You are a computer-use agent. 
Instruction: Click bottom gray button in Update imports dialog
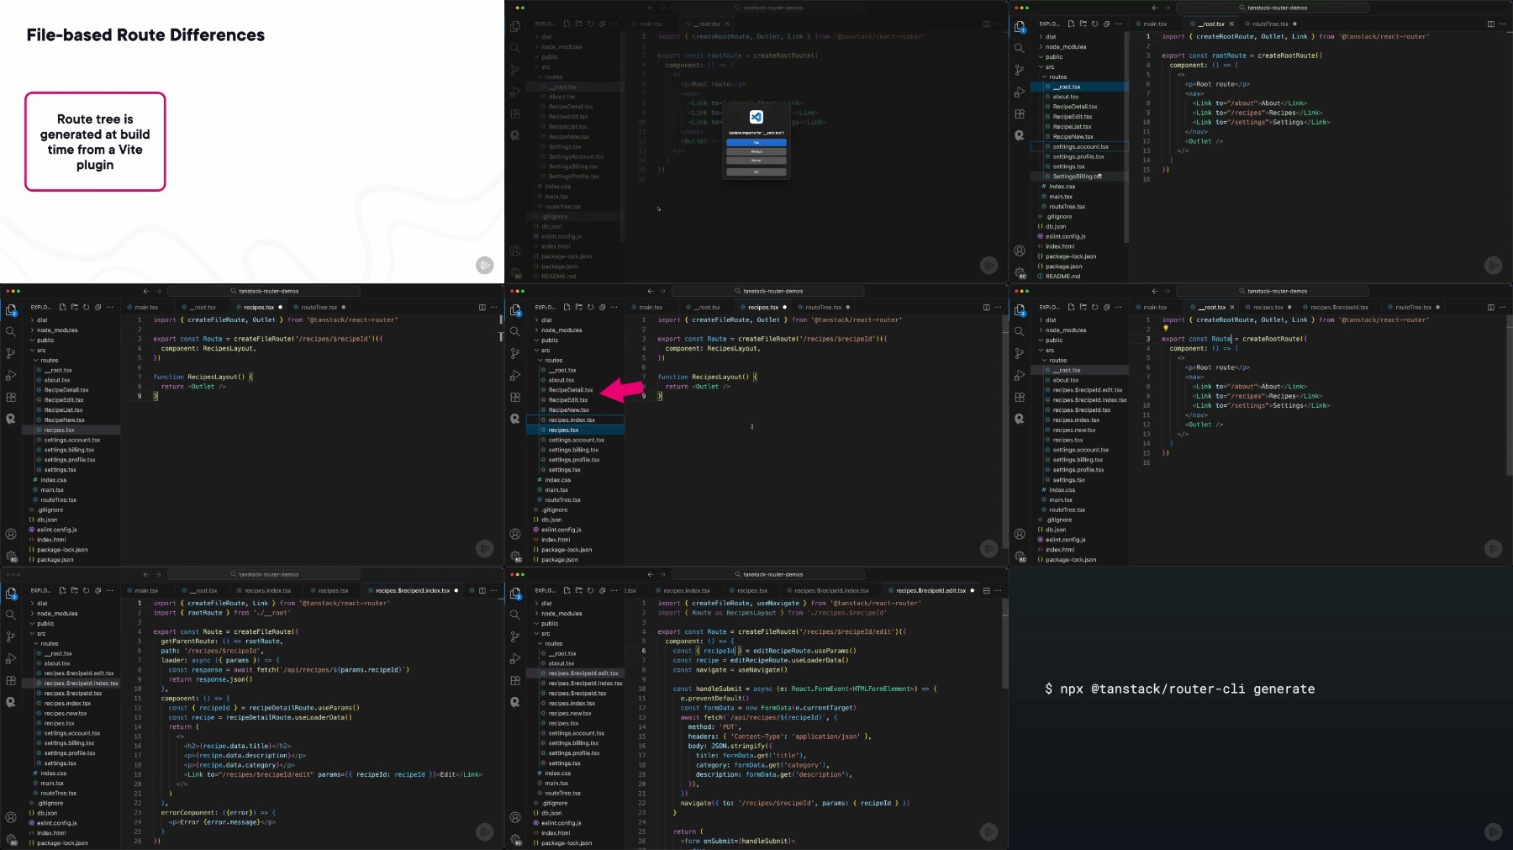(x=756, y=172)
